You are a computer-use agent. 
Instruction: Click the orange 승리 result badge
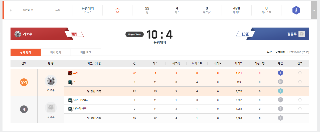coord(24,82)
